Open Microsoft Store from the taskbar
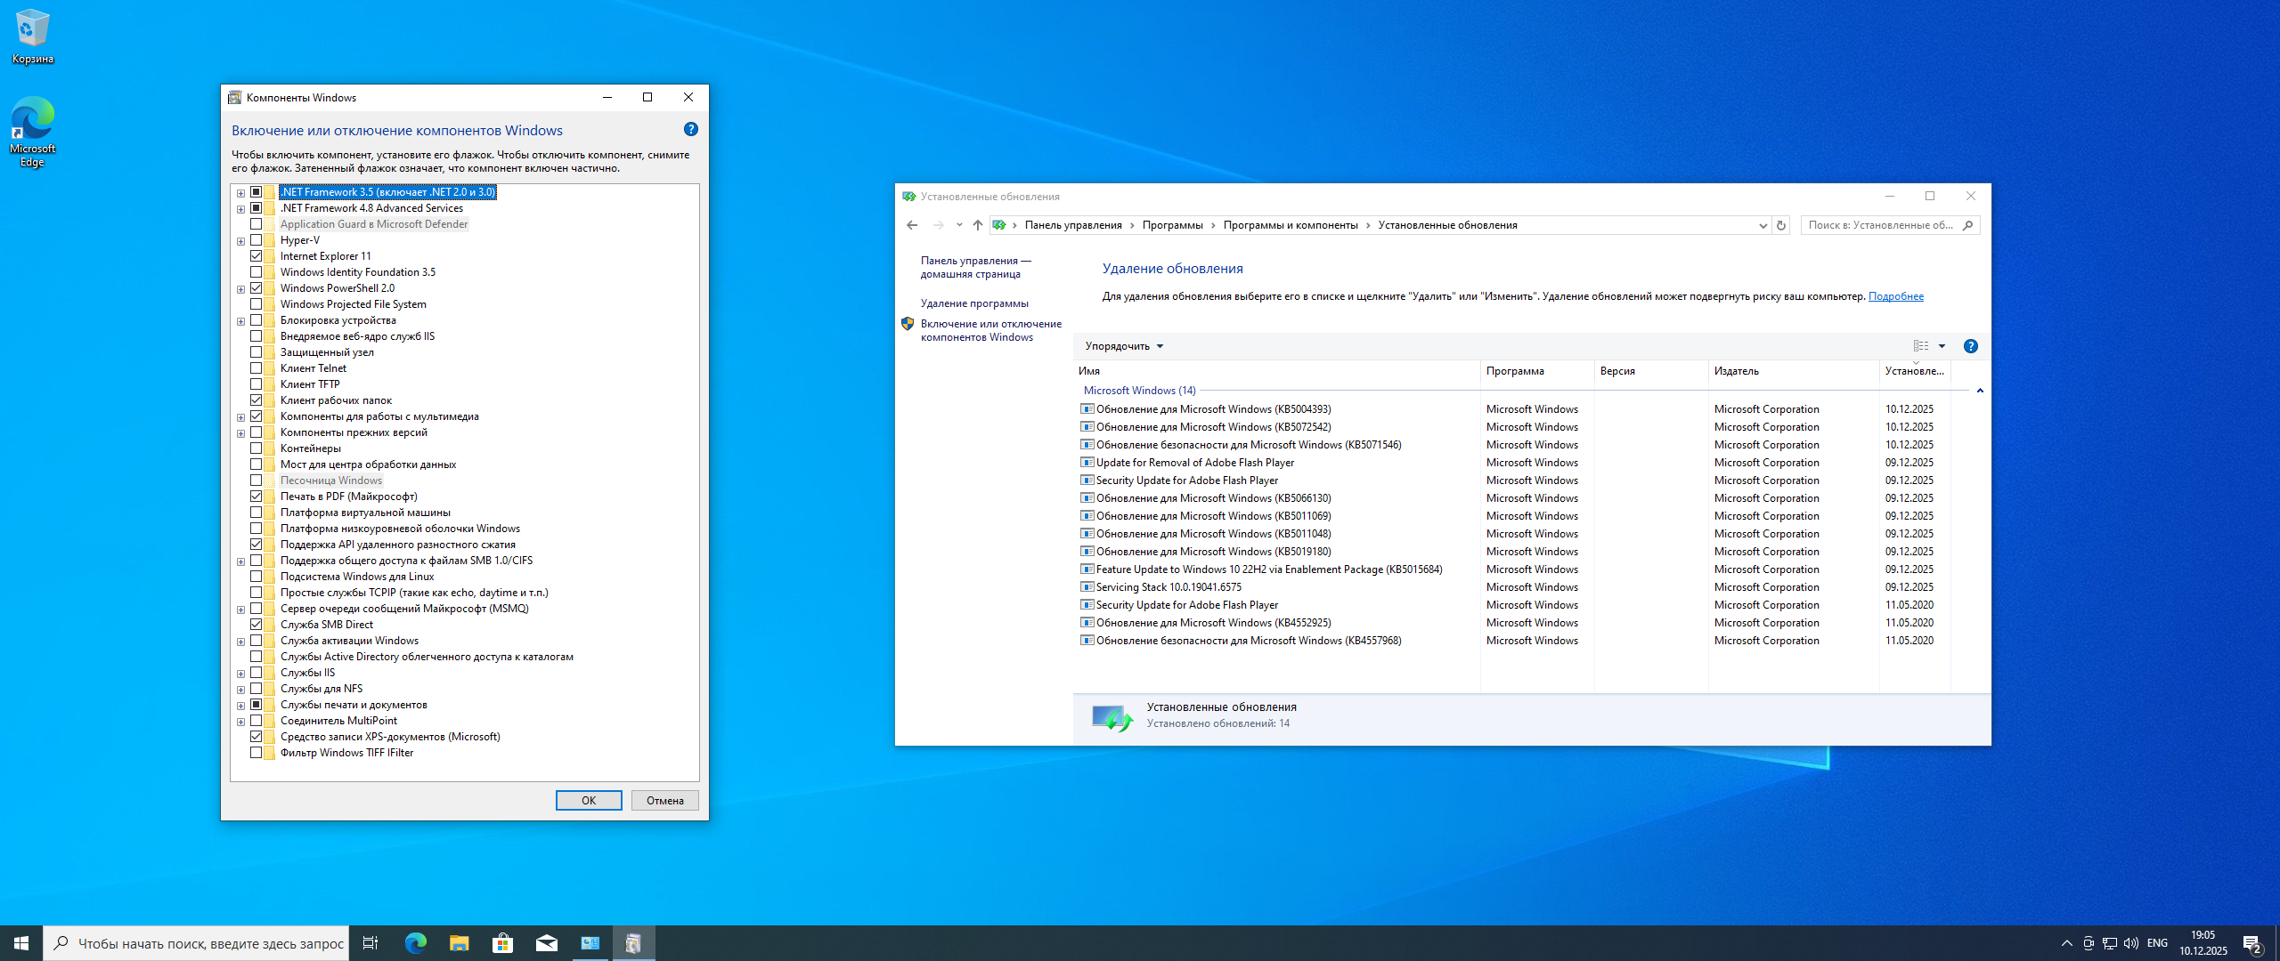This screenshot has width=2280, height=961. [502, 943]
